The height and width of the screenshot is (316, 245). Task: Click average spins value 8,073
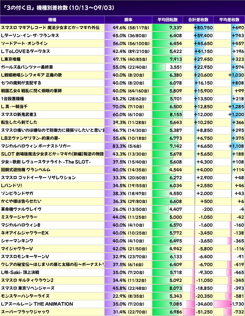176,288
